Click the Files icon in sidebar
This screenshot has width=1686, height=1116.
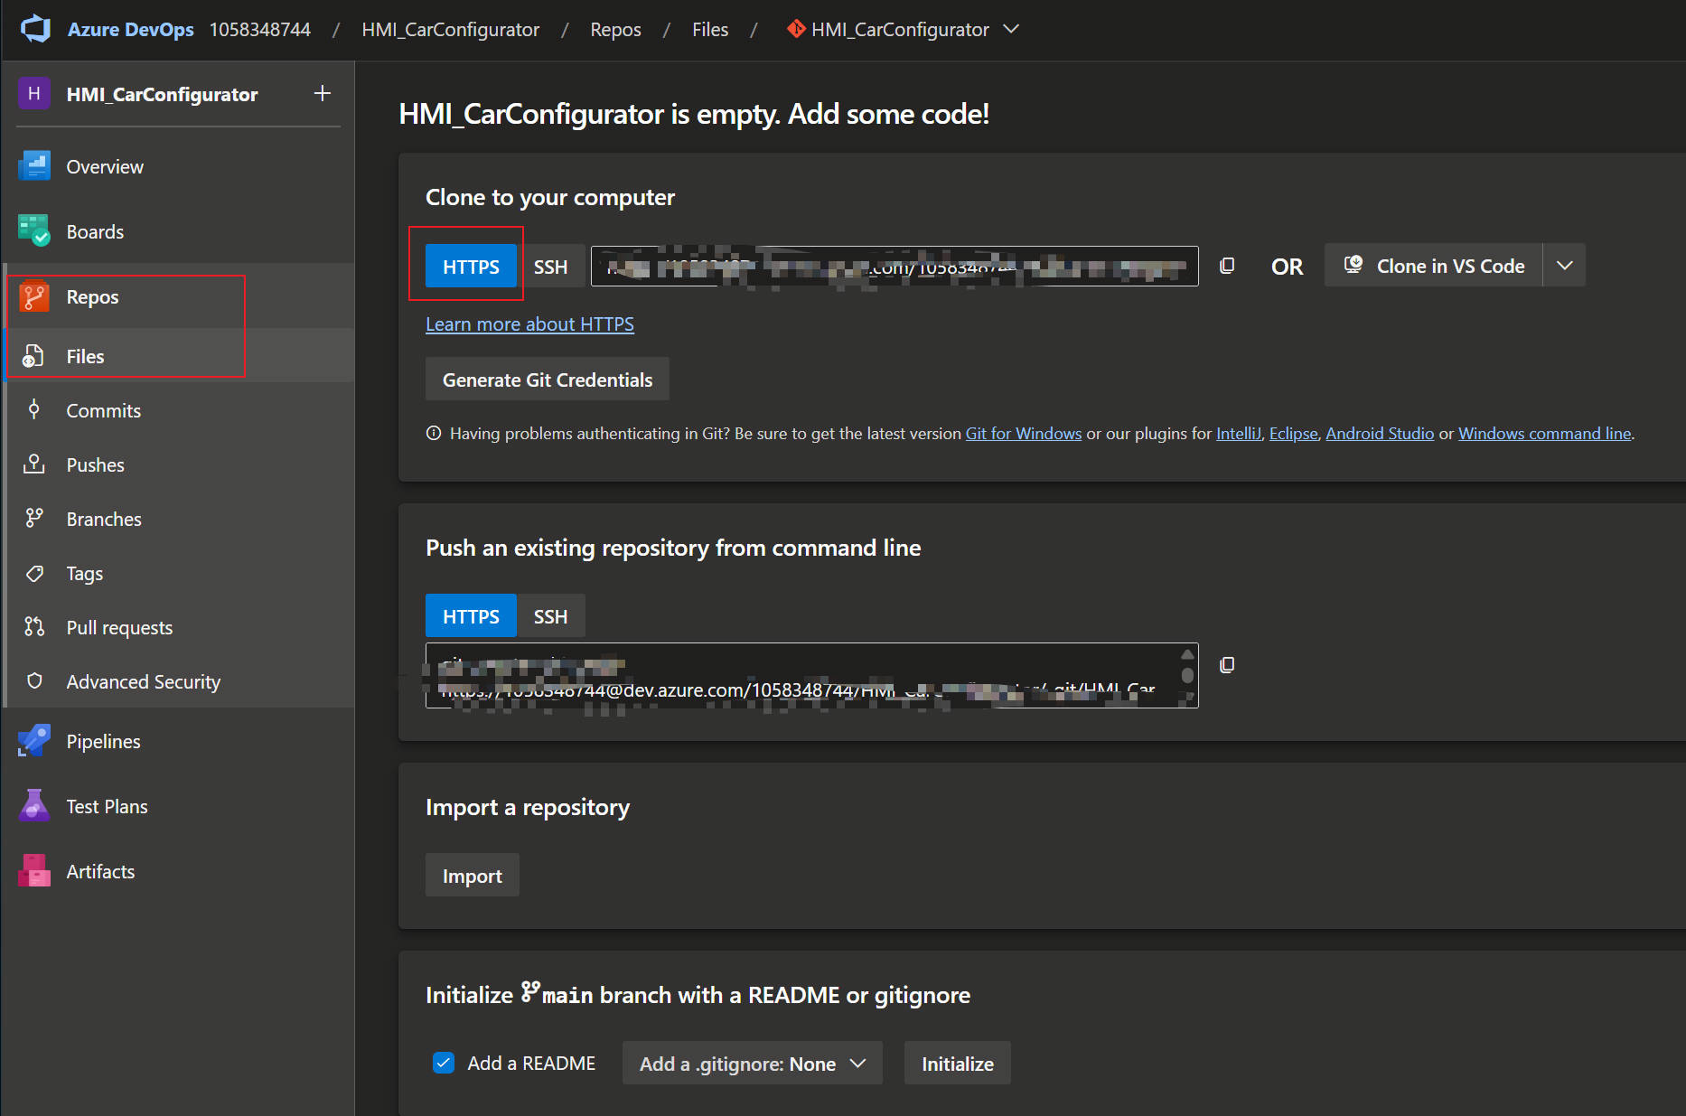(33, 356)
